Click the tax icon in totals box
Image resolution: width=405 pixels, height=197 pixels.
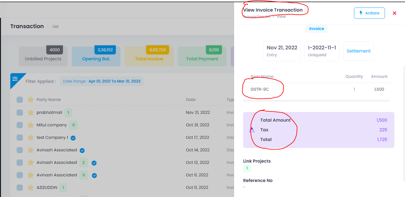coord(252,130)
